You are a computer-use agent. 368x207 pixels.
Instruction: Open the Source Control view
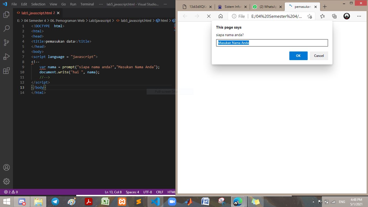point(6,43)
